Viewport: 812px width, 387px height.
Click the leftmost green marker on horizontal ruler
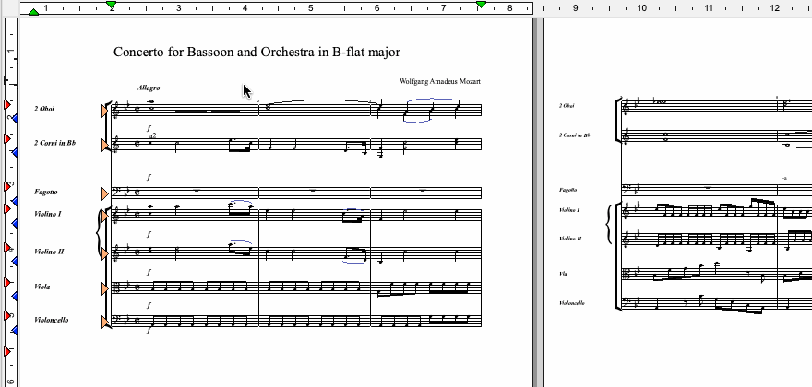(33, 11)
